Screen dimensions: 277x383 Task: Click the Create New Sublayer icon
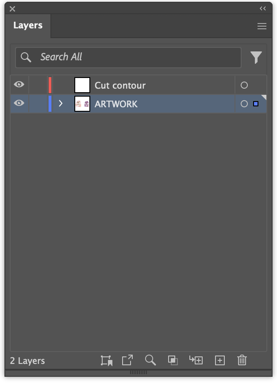tap(196, 360)
